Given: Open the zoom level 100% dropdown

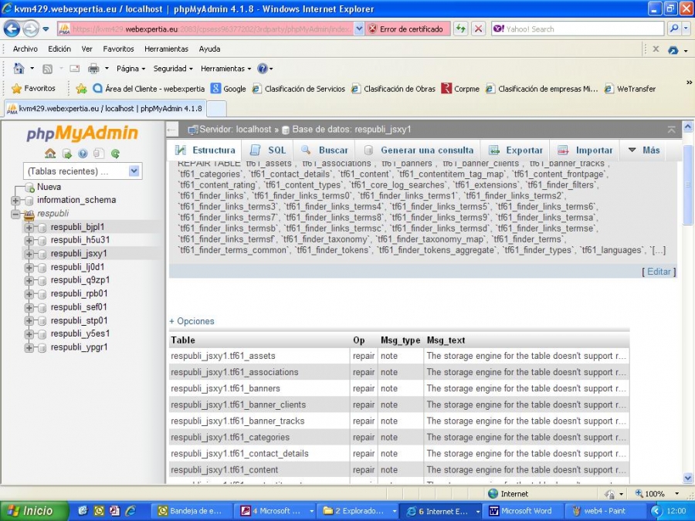Looking at the screenshot, I should [x=676, y=493].
